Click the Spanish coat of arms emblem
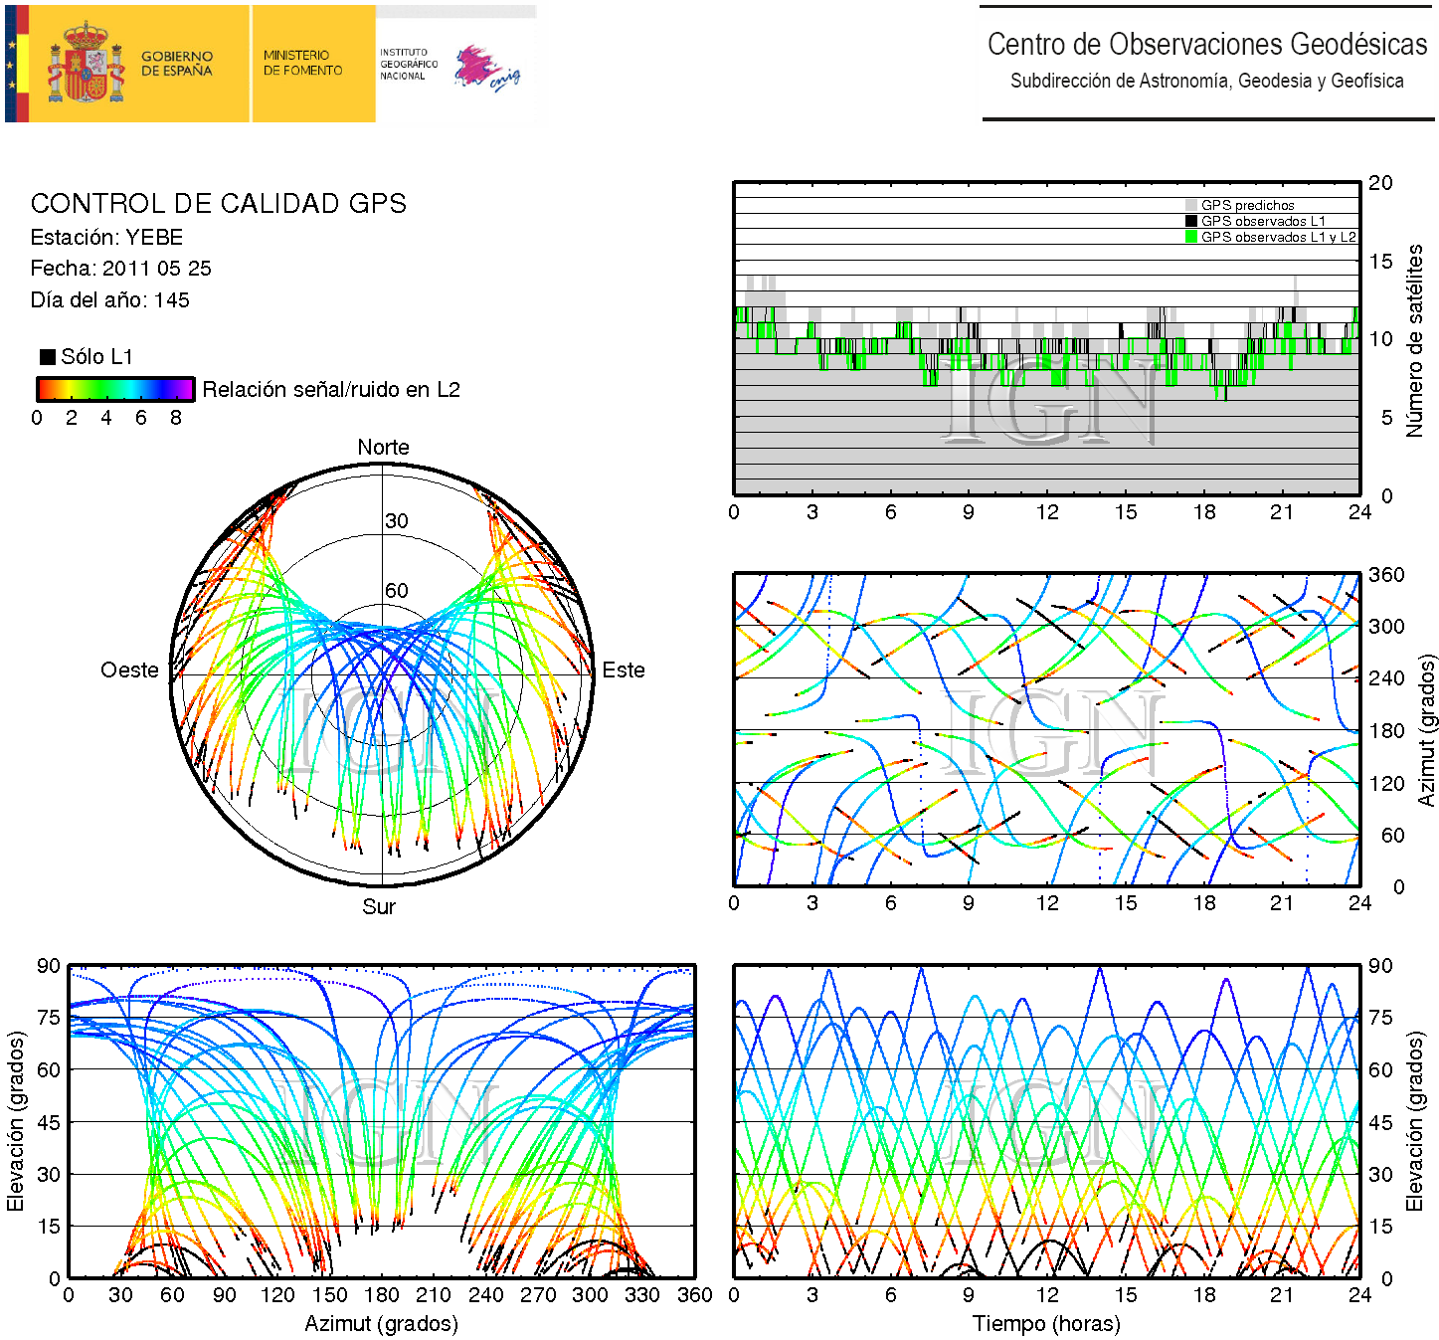1439x1340 pixels. coord(87,64)
